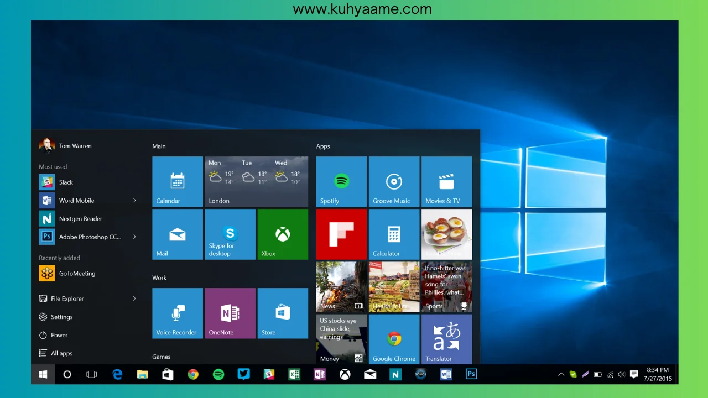The width and height of the screenshot is (708, 398).
Task: Open Adobe Photoshop CC from Most used
Action: 88,237
